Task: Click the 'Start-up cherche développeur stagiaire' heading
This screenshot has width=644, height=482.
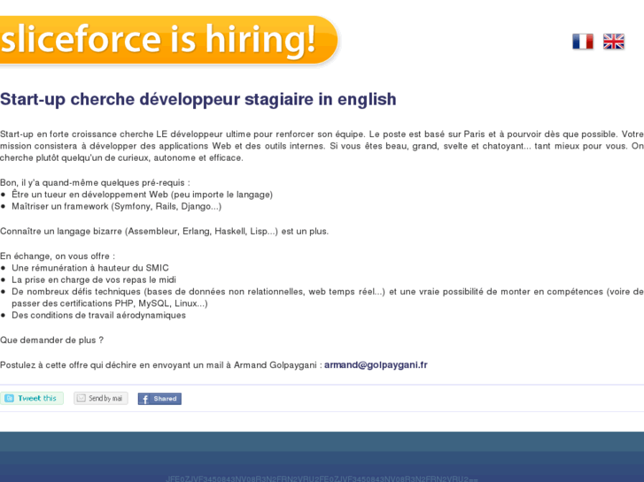Action: click(x=198, y=99)
